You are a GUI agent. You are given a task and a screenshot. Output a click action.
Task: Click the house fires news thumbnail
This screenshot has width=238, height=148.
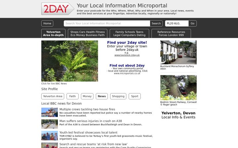click(x=50, y=112)
